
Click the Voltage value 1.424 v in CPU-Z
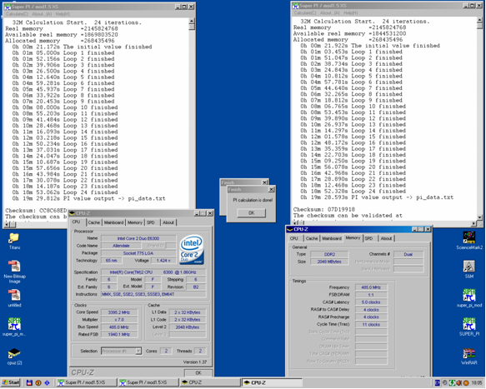click(163, 261)
